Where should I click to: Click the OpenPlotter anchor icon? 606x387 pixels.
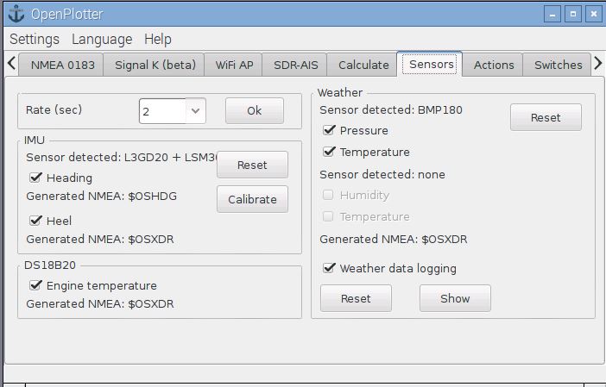tap(16, 14)
